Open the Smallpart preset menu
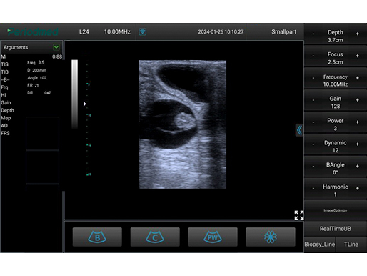This screenshot has width=367, height=276. click(283, 31)
